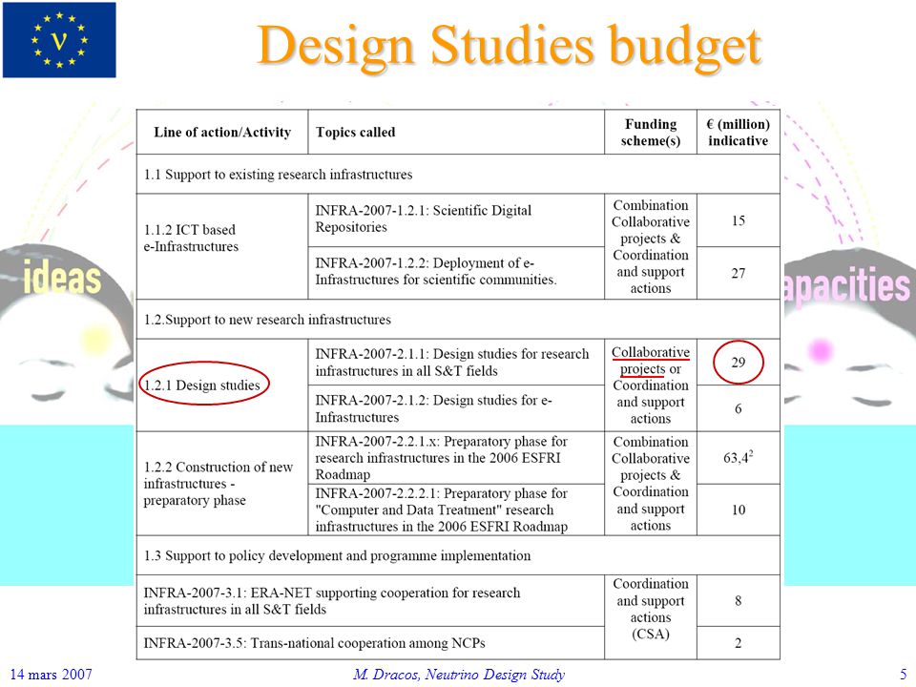This screenshot has height=687, width=916.
Task: Click 'INFRA-2007-2.1.2: Design studies for e-Infrastructures' cell
Action: [x=456, y=408]
